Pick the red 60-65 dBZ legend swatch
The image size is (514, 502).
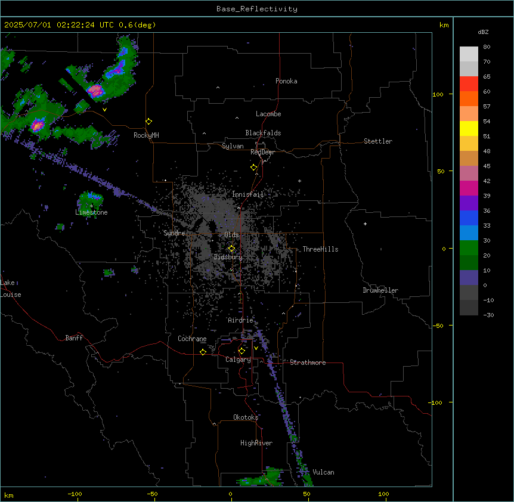(x=469, y=84)
